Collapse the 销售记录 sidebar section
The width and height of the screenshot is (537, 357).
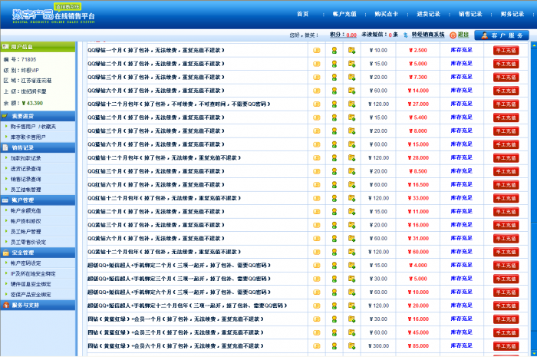coord(38,147)
